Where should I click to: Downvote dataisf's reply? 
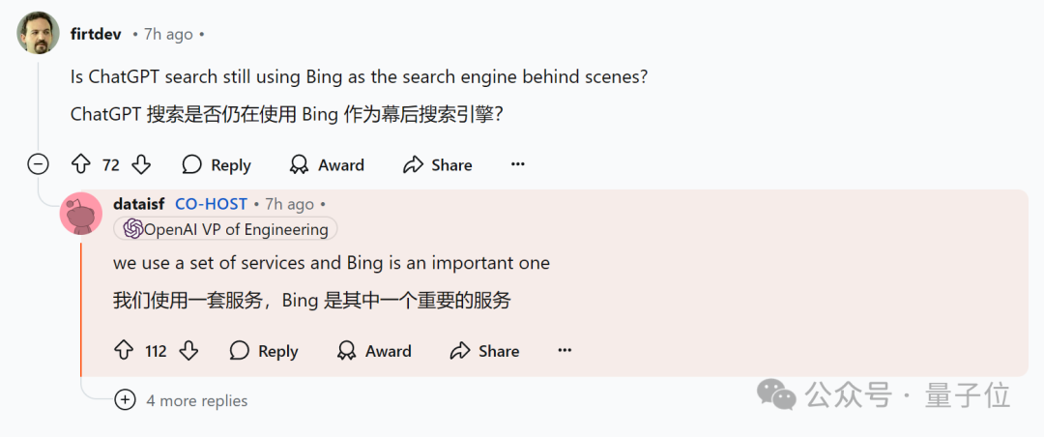188,351
